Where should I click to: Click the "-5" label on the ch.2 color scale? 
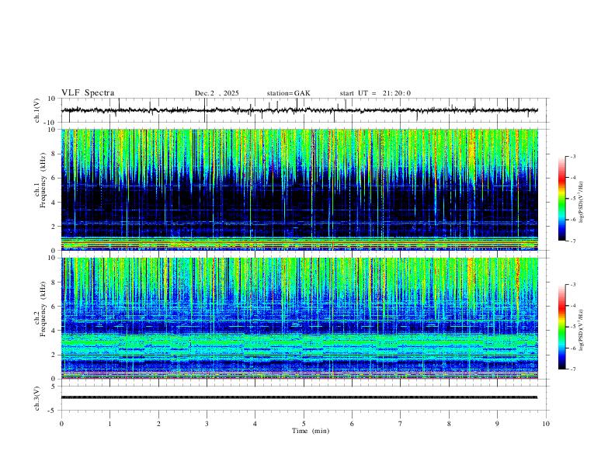[572, 327]
